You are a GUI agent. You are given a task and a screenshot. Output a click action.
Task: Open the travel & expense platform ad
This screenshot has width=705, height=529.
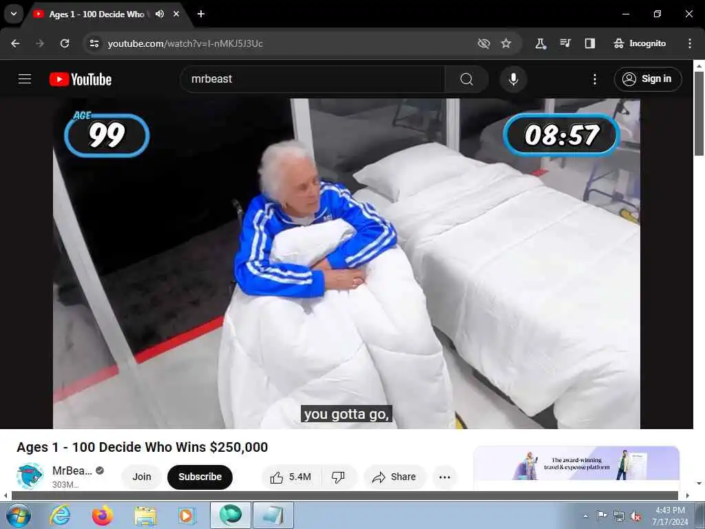coord(577,464)
